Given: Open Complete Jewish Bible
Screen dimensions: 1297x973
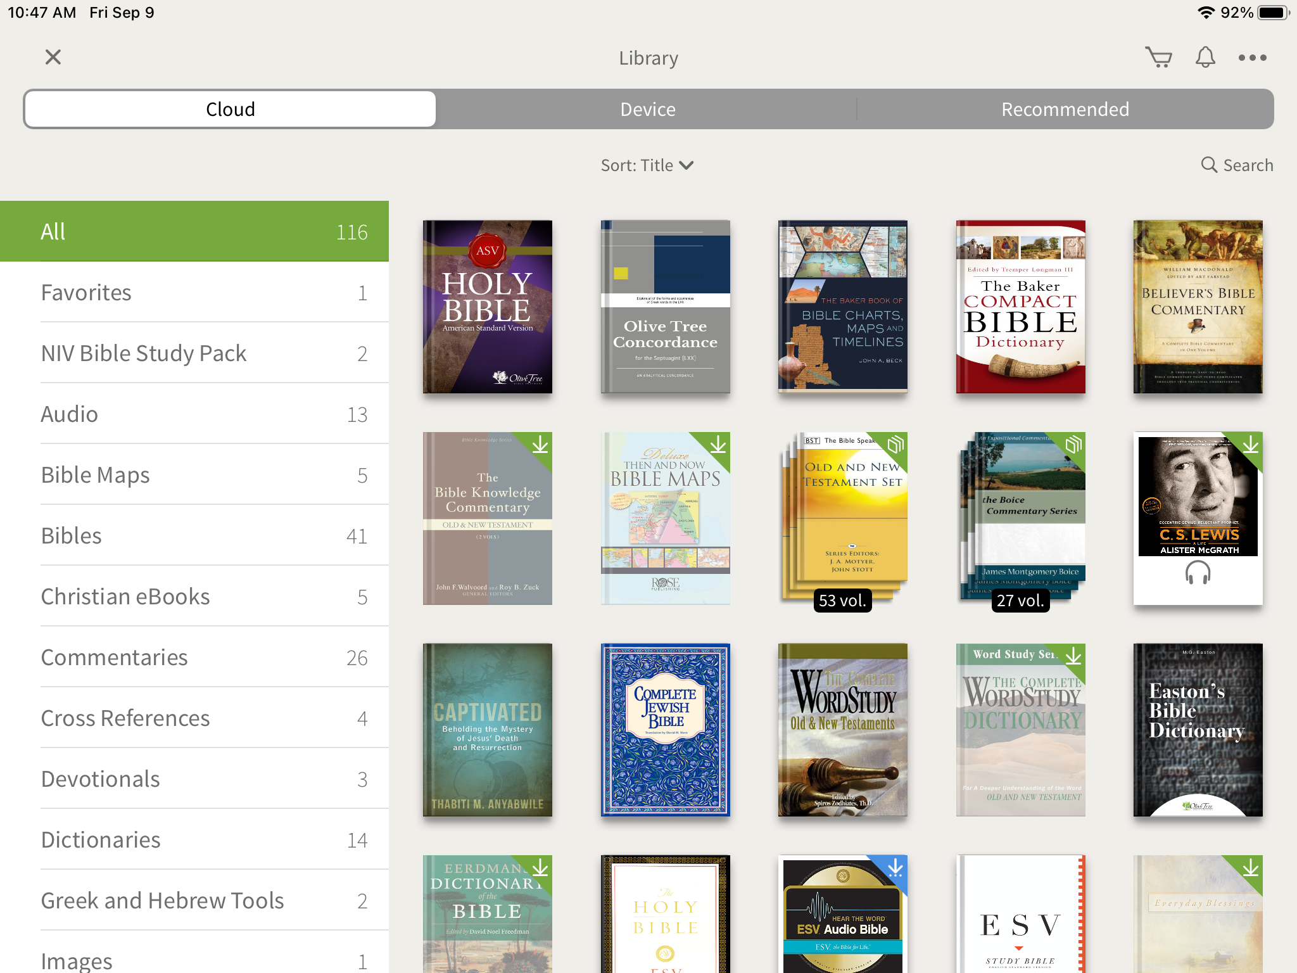Looking at the screenshot, I should coord(666,730).
